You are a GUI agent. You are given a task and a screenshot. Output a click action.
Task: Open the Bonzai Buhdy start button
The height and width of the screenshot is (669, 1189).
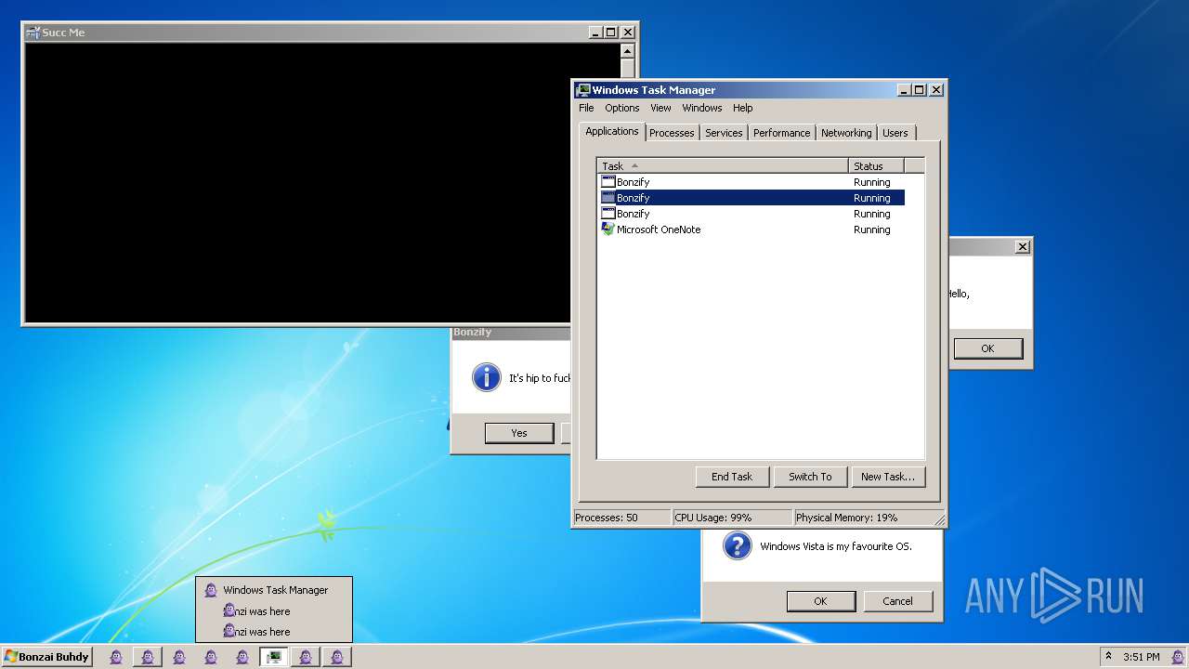click(47, 657)
